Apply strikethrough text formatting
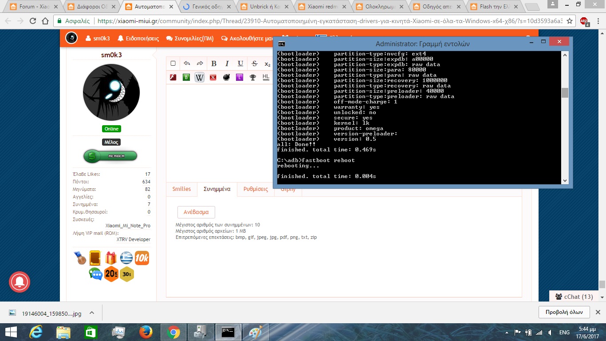 point(254,63)
